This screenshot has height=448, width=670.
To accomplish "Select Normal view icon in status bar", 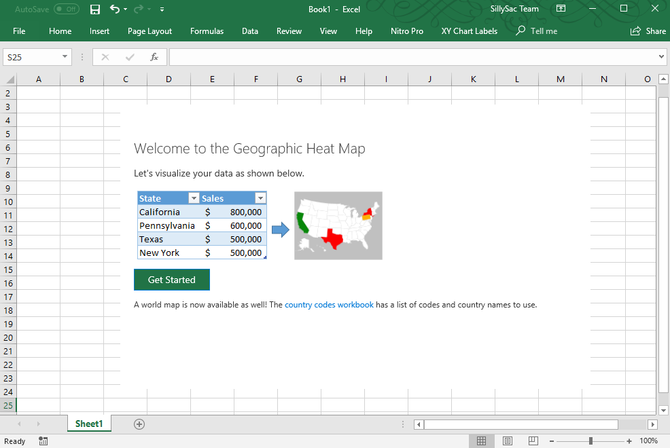I will (481, 441).
